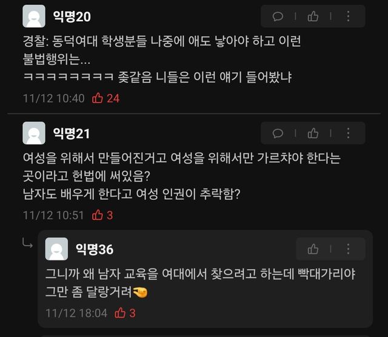Select the username 익명36
The image size is (388, 337).
pyautogui.click(x=95, y=250)
